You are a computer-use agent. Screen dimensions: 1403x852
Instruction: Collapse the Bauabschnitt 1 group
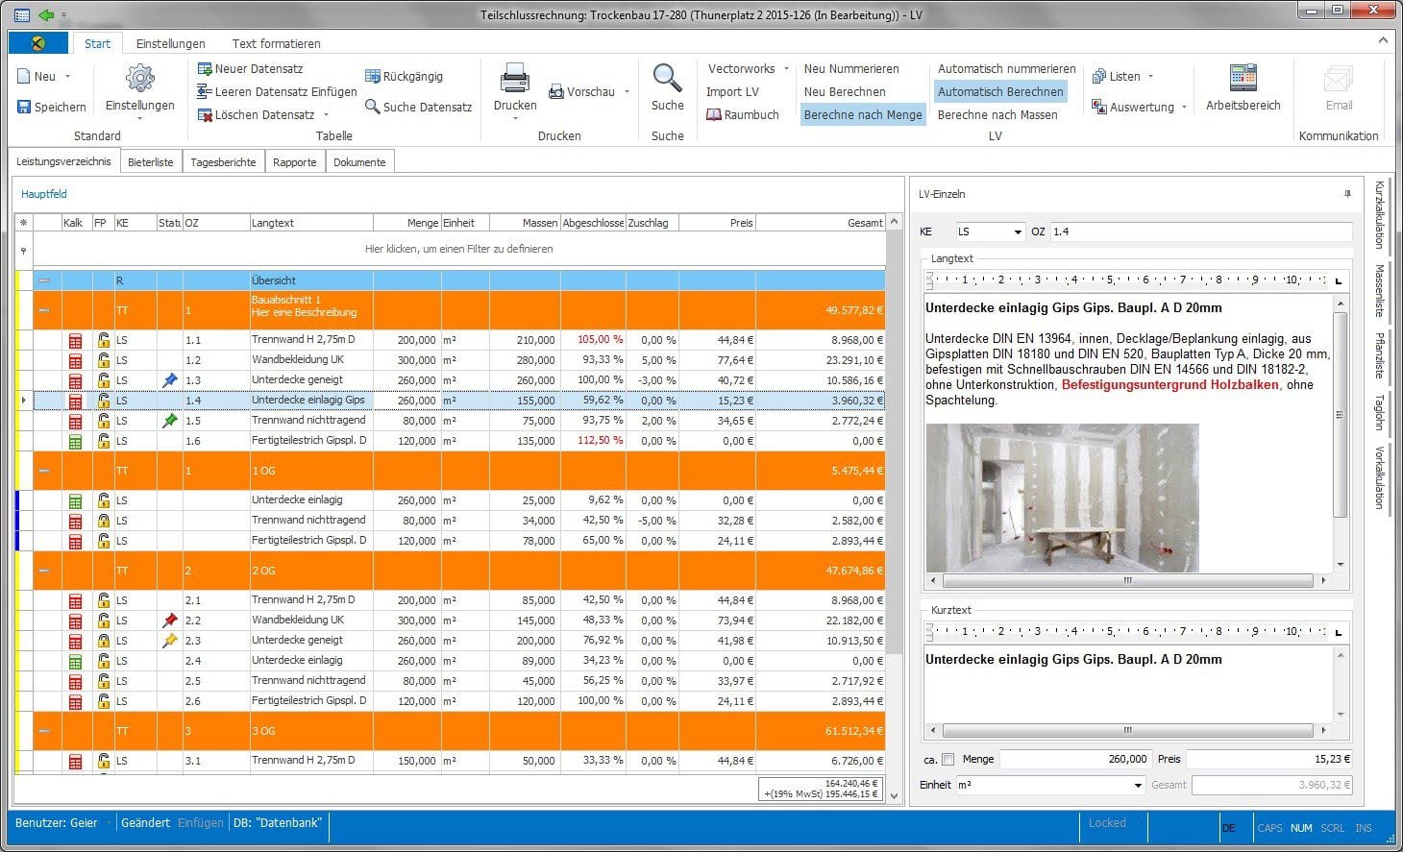[44, 311]
